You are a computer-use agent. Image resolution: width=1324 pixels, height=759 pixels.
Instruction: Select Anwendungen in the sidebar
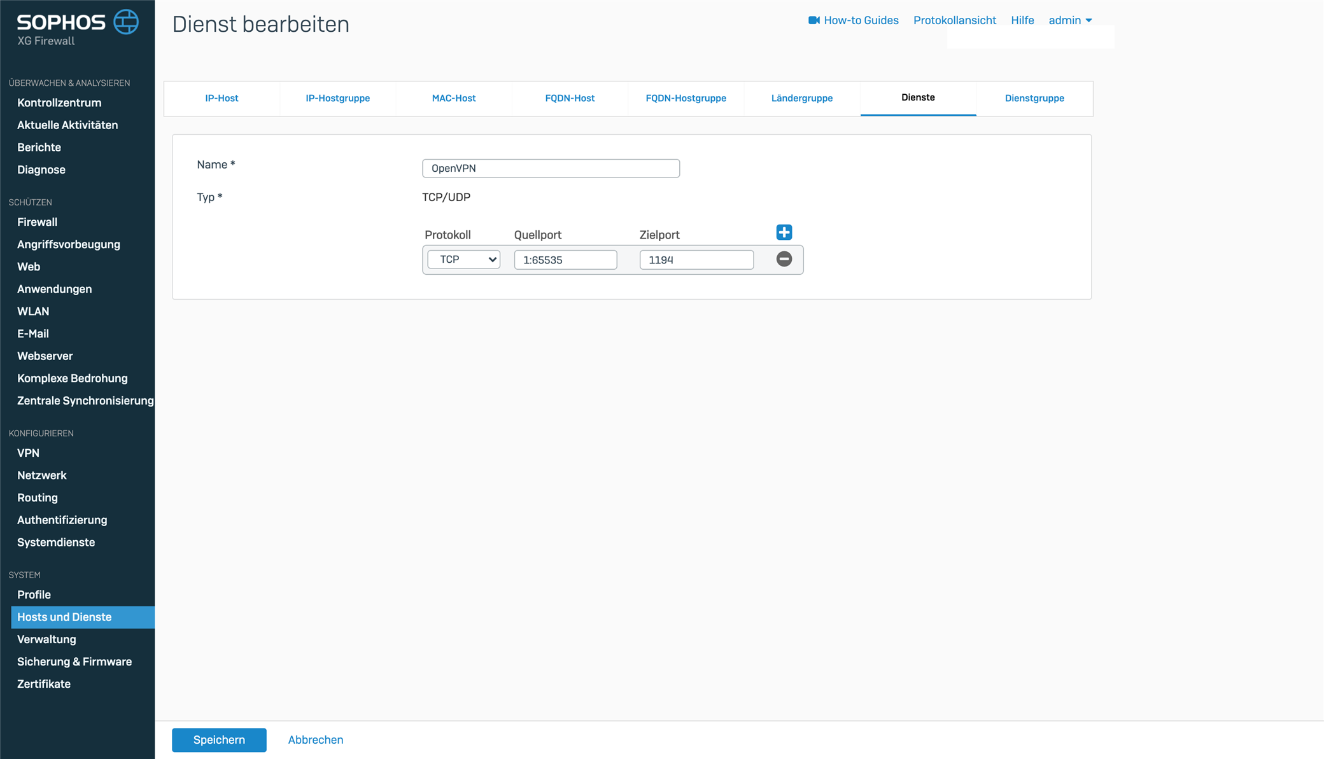54,289
